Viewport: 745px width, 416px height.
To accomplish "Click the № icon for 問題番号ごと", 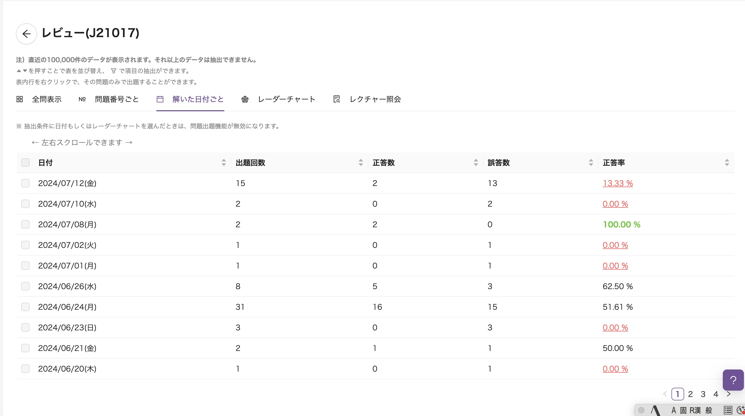I will (x=82, y=99).
